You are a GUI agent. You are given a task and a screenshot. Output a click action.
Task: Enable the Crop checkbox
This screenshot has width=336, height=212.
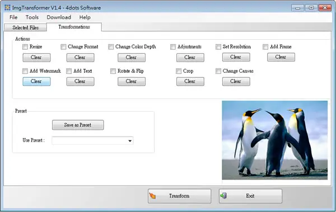coord(179,71)
